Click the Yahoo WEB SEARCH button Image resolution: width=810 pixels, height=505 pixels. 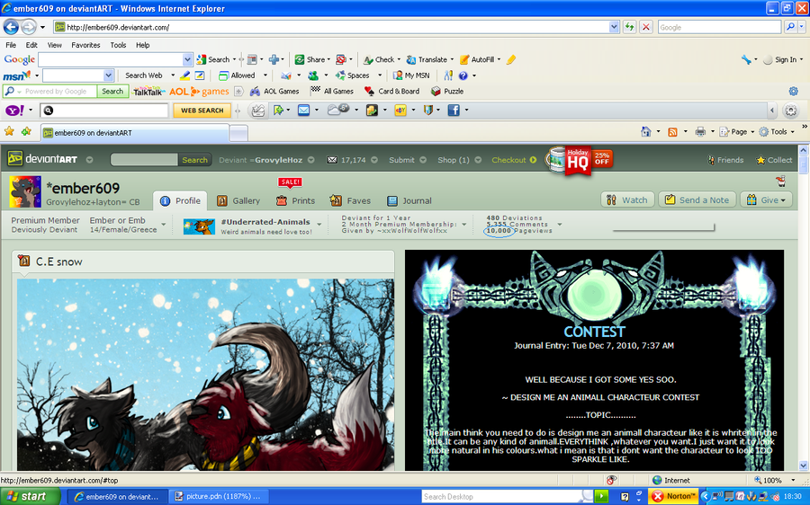point(202,111)
